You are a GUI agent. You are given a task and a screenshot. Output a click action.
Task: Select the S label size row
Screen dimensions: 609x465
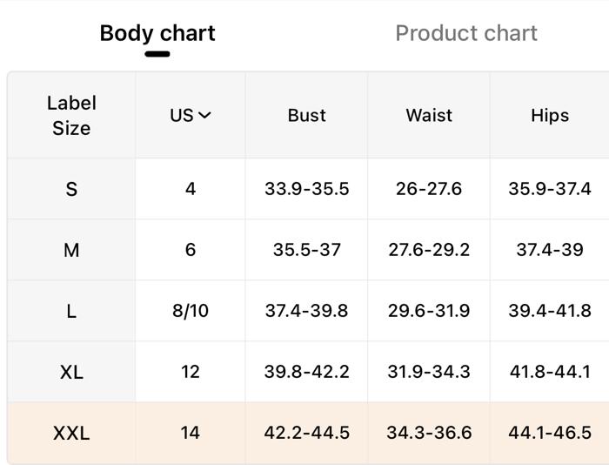pos(308,189)
